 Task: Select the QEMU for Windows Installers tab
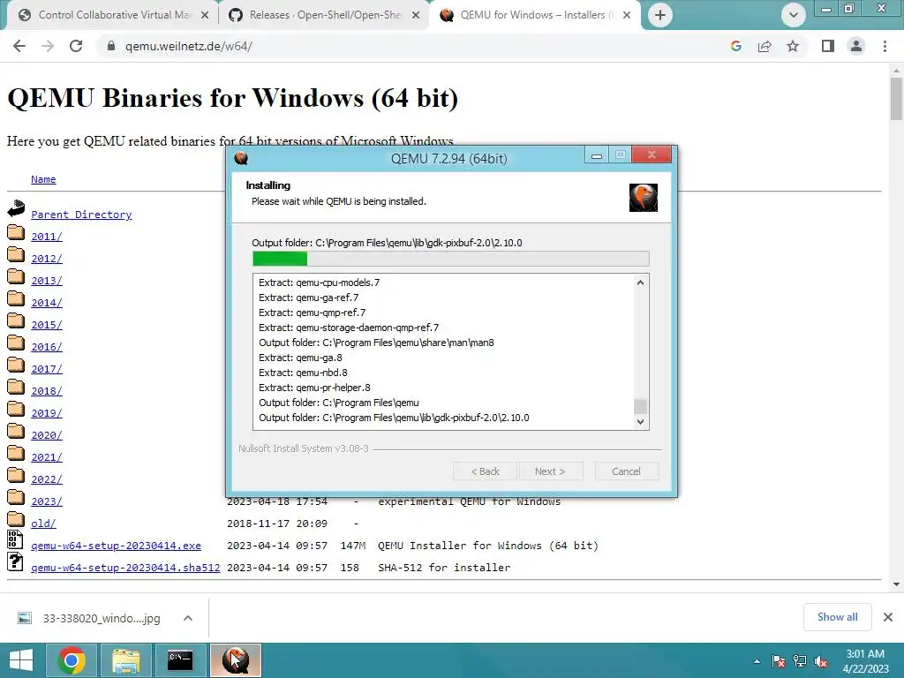(533, 15)
